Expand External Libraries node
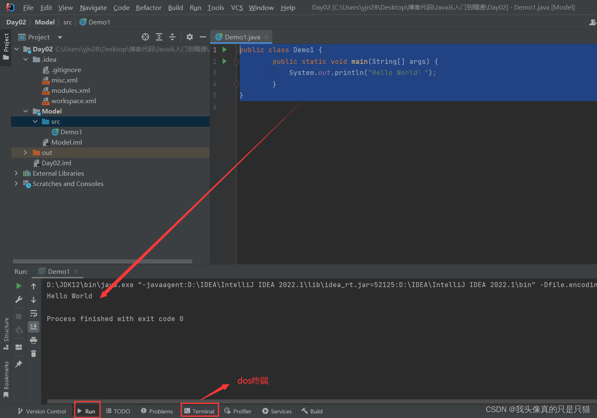Viewport: 597px width, 418px height. pos(16,173)
